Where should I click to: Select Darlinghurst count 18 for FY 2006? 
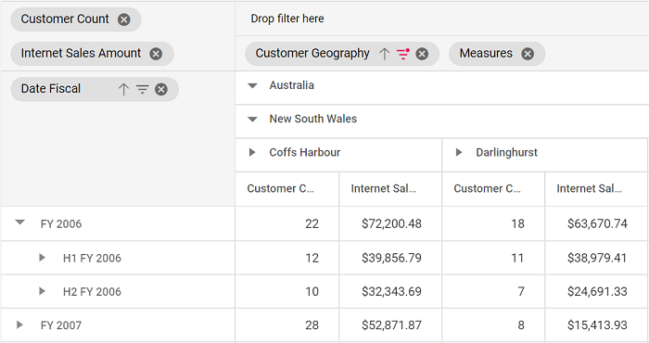517,223
